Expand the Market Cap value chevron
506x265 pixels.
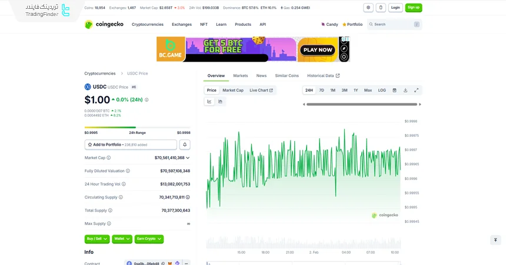tap(188, 157)
